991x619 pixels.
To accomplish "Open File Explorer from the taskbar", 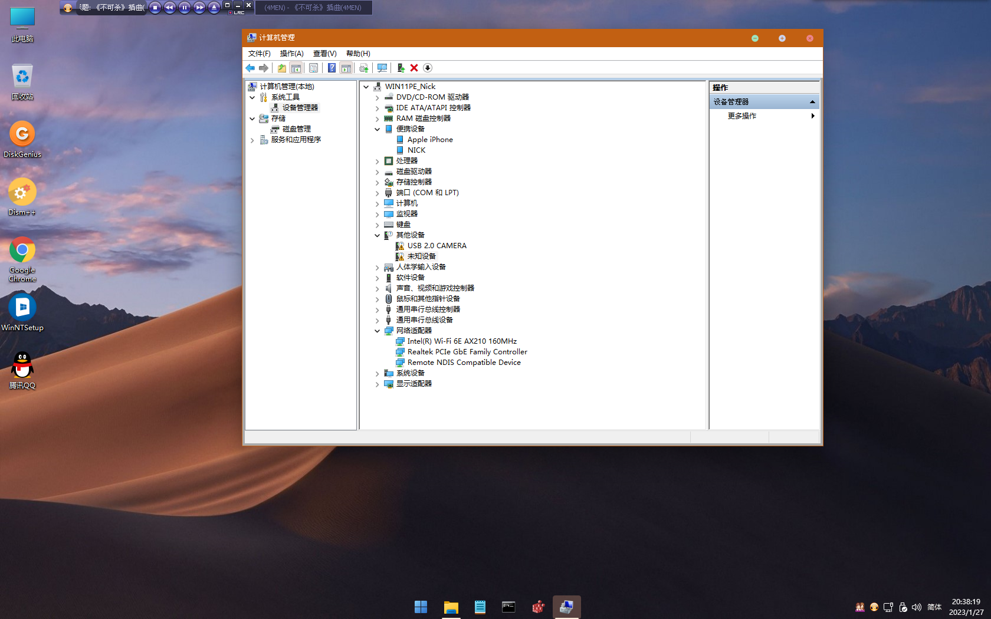I will click(x=451, y=607).
